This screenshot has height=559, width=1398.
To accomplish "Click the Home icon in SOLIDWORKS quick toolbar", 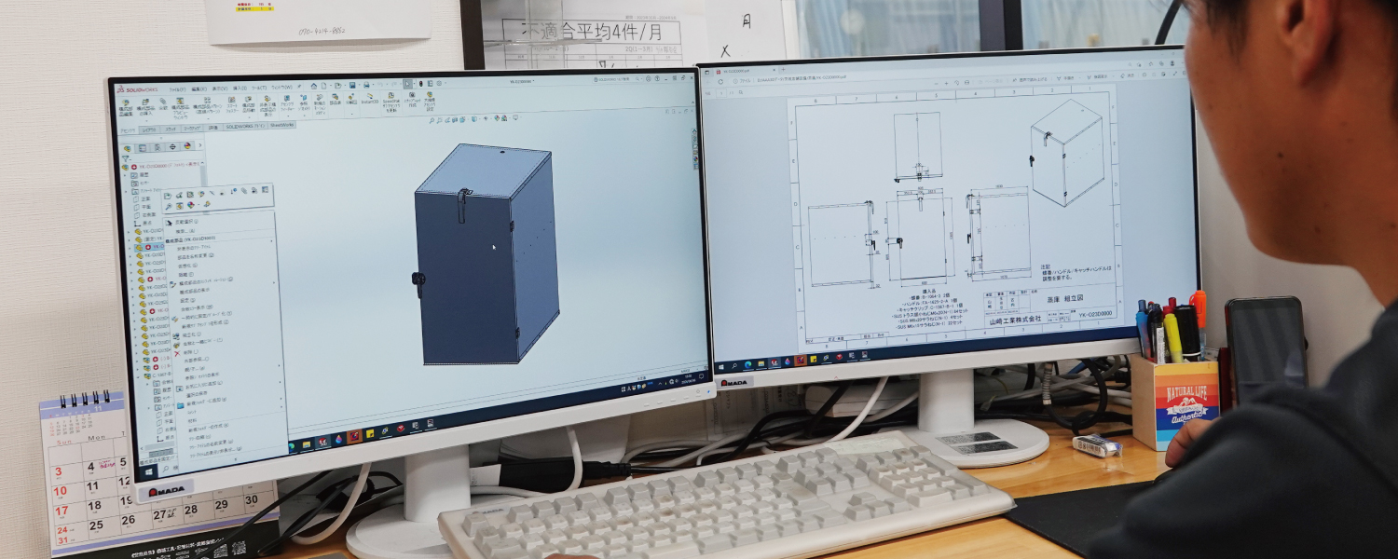I will coord(314,87).
